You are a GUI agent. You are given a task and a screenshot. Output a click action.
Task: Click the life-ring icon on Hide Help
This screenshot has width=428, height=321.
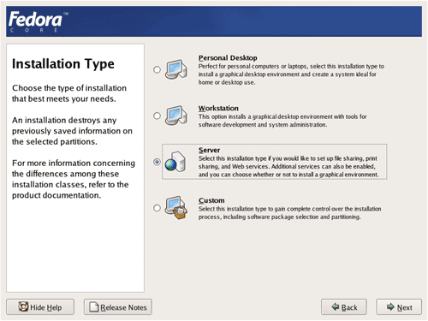pos(23,306)
